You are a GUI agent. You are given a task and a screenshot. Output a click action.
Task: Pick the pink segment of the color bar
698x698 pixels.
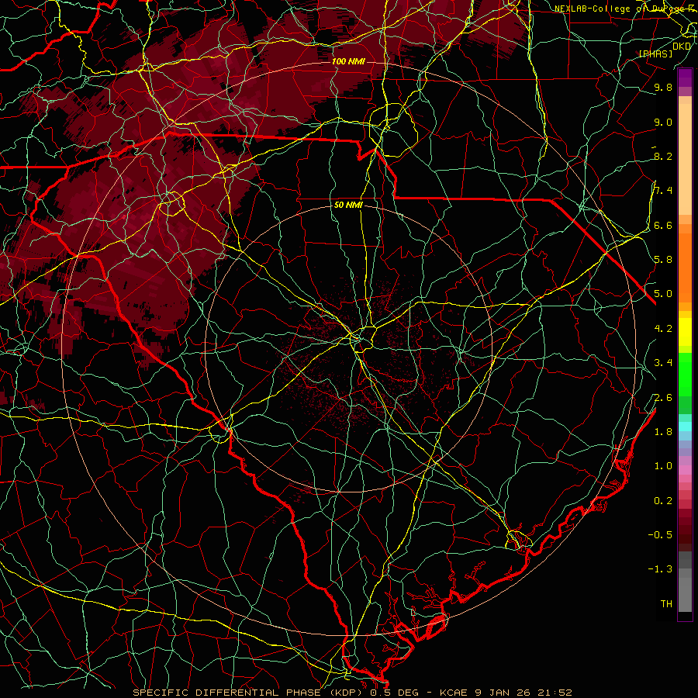click(685, 470)
